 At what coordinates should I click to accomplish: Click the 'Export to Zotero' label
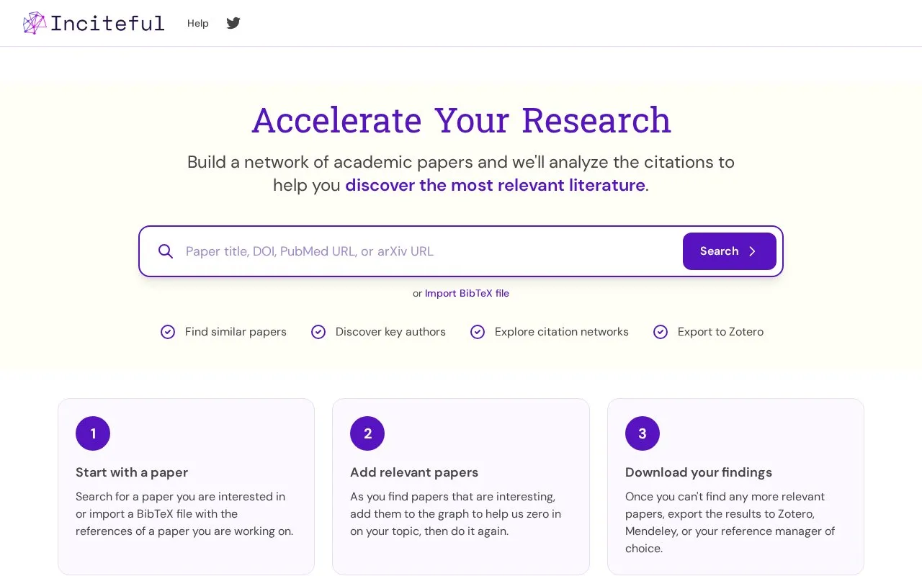pyautogui.click(x=720, y=332)
